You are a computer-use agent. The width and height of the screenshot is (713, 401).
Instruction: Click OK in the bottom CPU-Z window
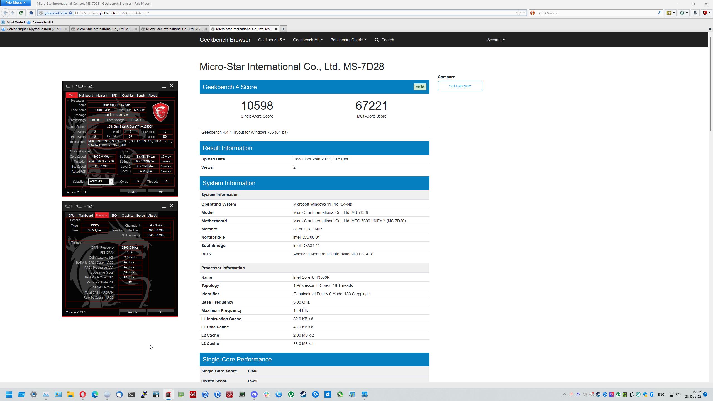(x=160, y=312)
